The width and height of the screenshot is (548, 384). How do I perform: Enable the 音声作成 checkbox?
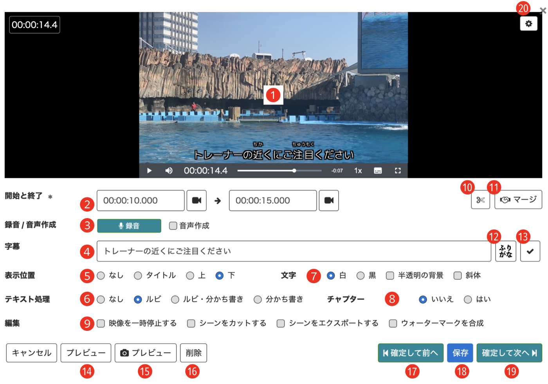click(x=173, y=226)
